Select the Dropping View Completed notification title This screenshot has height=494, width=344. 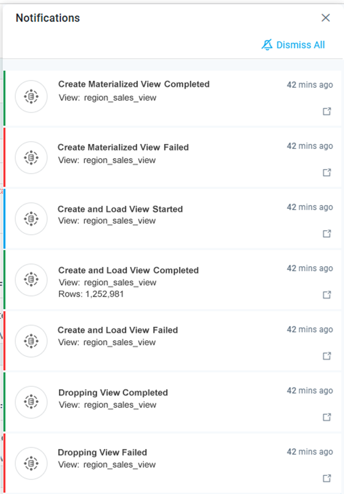pyautogui.click(x=113, y=393)
